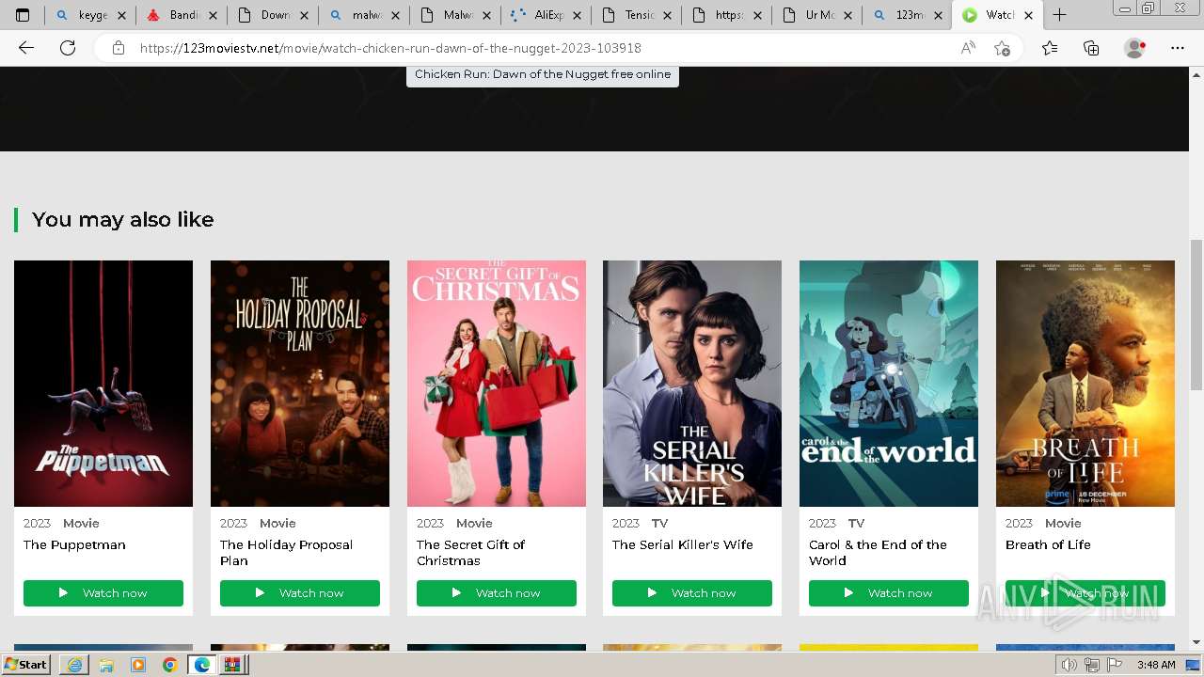Open the Favorites list
Image resolution: width=1204 pixels, height=677 pixels.
1050,48
